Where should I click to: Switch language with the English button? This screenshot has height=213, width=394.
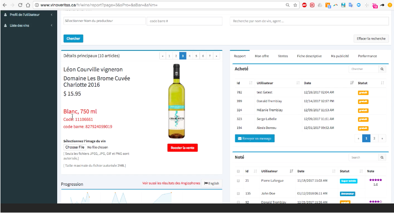pyautogui.click(x=212, y=183)
